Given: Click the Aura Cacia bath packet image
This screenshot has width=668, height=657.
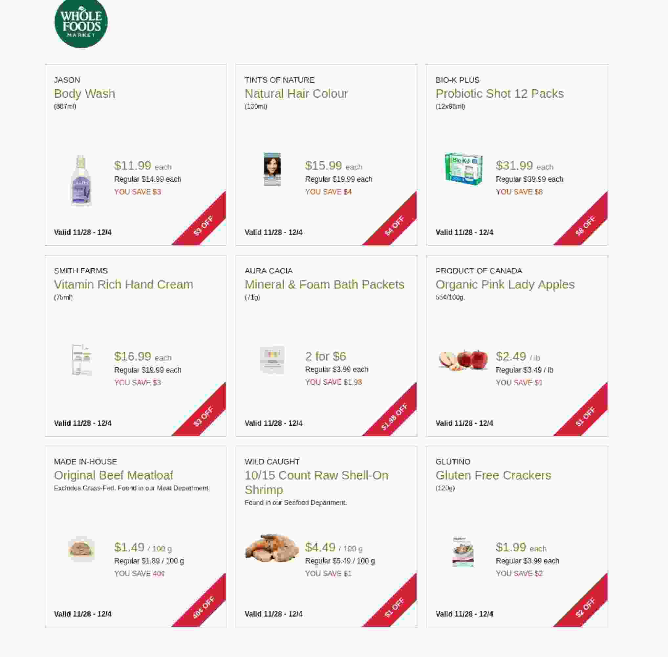Looking at the screenshot, I should [272, 360].
